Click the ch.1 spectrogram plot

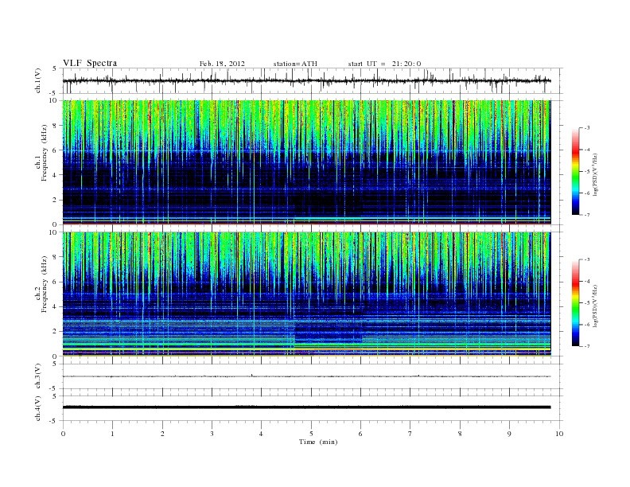(x=306, y=162)
